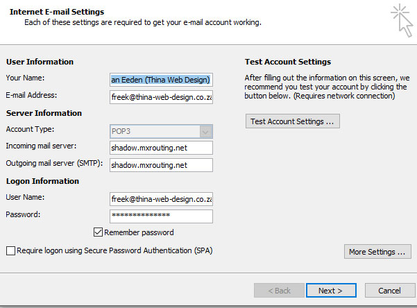Screen dimensions: 417x308
Task: Click the Internet E-mail Settings heading
Action: 57,12
